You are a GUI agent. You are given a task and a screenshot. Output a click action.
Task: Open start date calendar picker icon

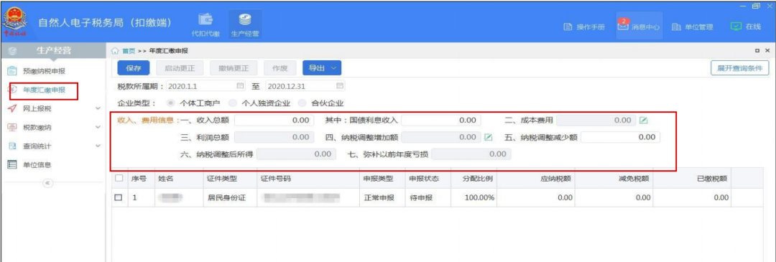pos(241,86)
